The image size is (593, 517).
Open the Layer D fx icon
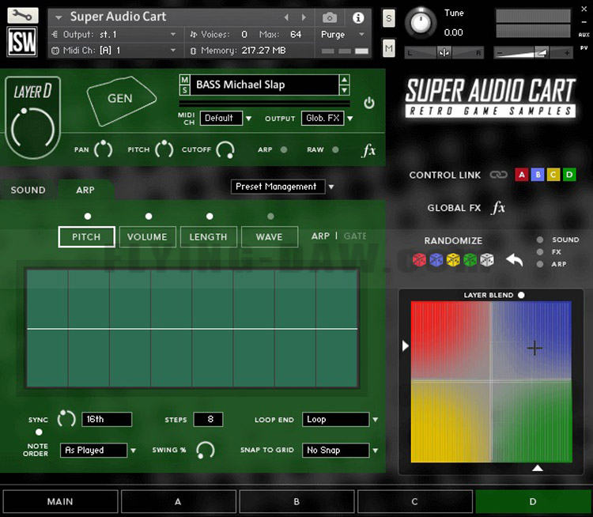coord(368,150)
